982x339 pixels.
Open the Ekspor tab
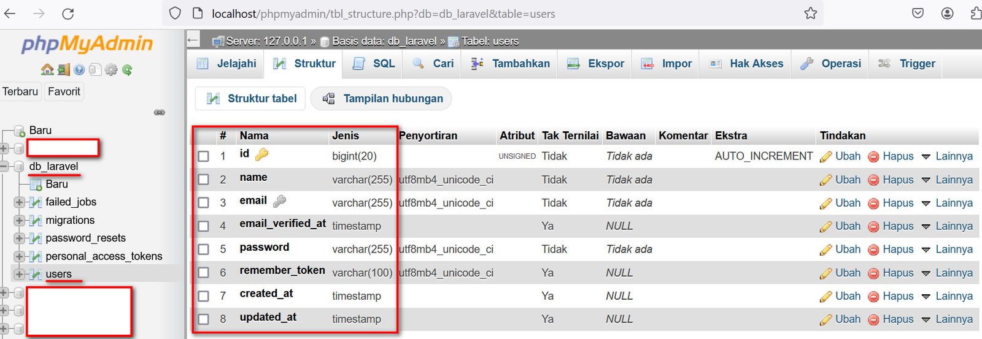point(595,64)
